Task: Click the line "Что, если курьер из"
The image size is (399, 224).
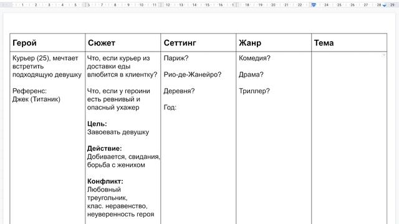Action: [x=118, y=58]
